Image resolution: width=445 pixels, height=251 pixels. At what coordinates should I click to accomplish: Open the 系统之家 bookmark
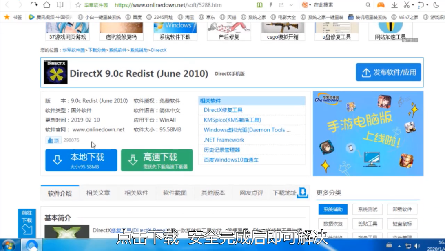pos(253,17)
